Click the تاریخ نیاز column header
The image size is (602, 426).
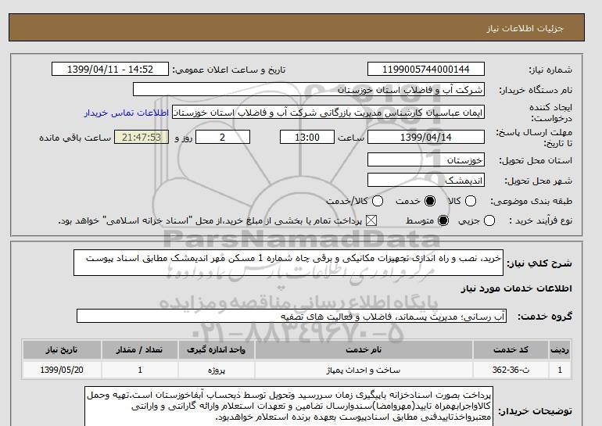point(62,349)
